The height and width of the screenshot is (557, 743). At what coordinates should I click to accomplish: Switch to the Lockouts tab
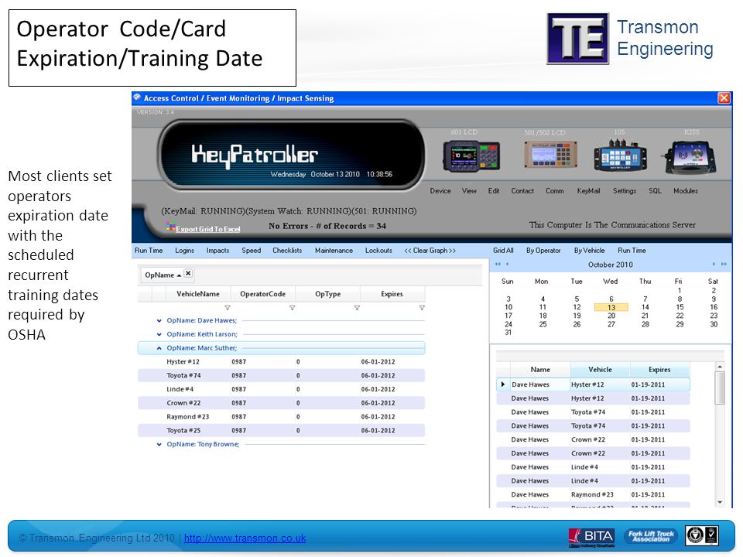pos(378,251)
